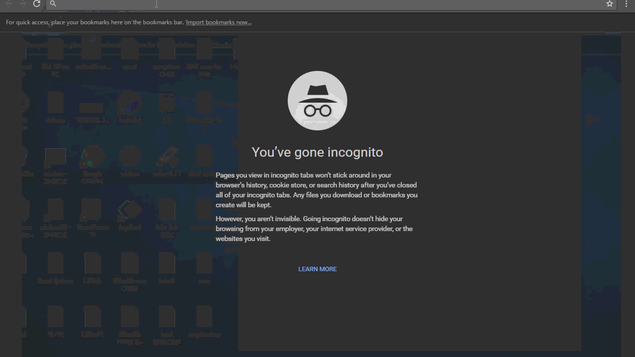Click the incognito hat-and-glasses icon
The image size is (635, 357).
[x=317, y=101]
